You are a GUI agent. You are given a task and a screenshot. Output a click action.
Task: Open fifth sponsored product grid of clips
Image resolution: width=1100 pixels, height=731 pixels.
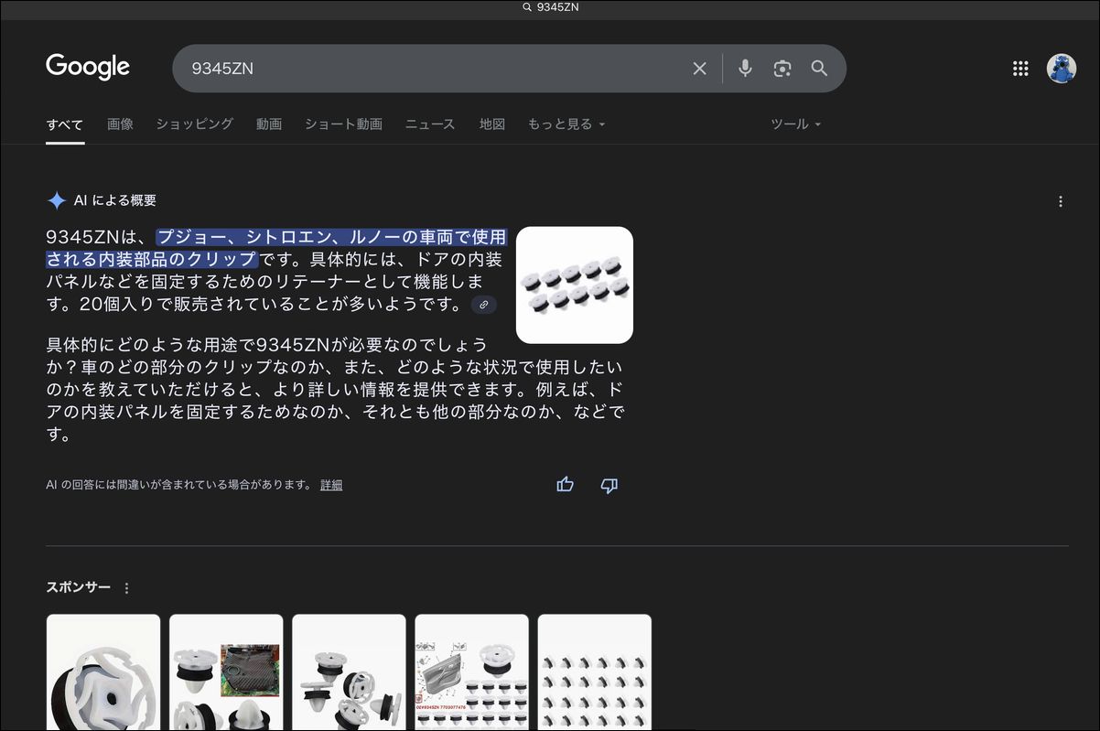[594, 672]
